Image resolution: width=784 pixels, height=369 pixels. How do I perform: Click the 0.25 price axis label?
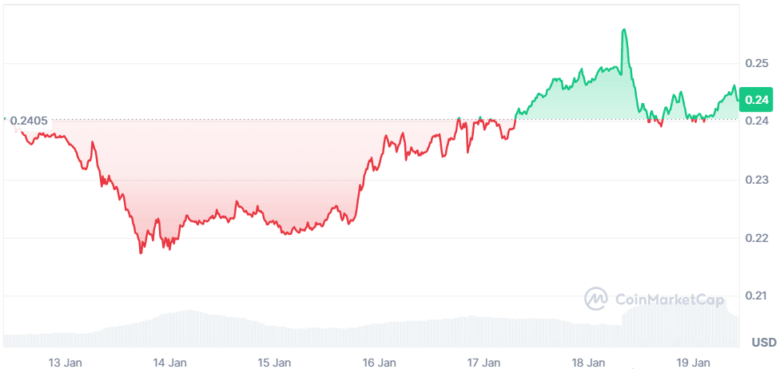pos(756,63)
